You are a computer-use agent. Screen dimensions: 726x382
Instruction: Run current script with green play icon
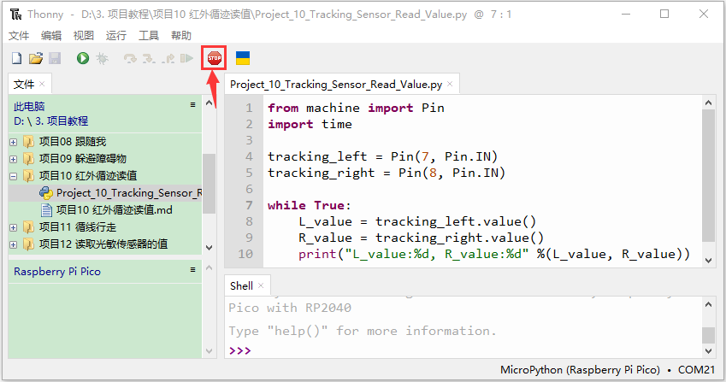coord(83,58)
